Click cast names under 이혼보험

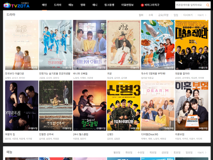point(189,139)
